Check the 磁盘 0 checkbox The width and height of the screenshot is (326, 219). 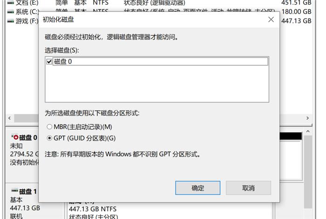pyautogui.click(x=49, y=62)
